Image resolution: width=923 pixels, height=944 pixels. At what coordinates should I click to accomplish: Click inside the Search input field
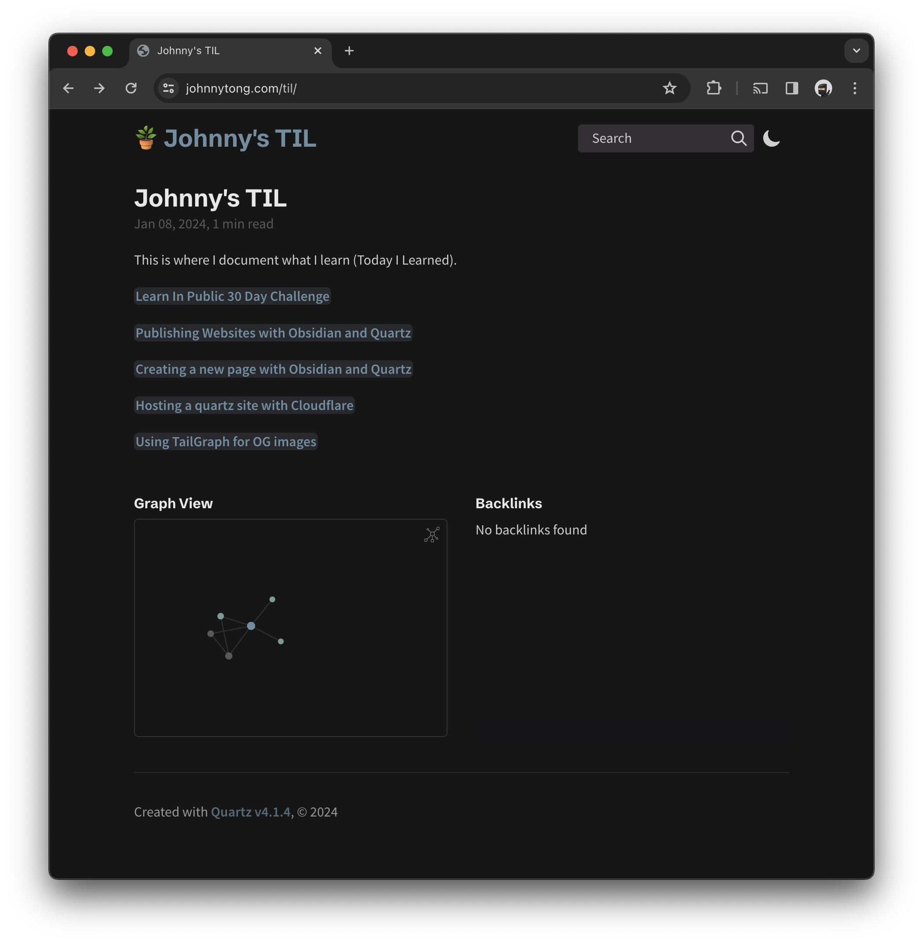click(x=654, y=139)
